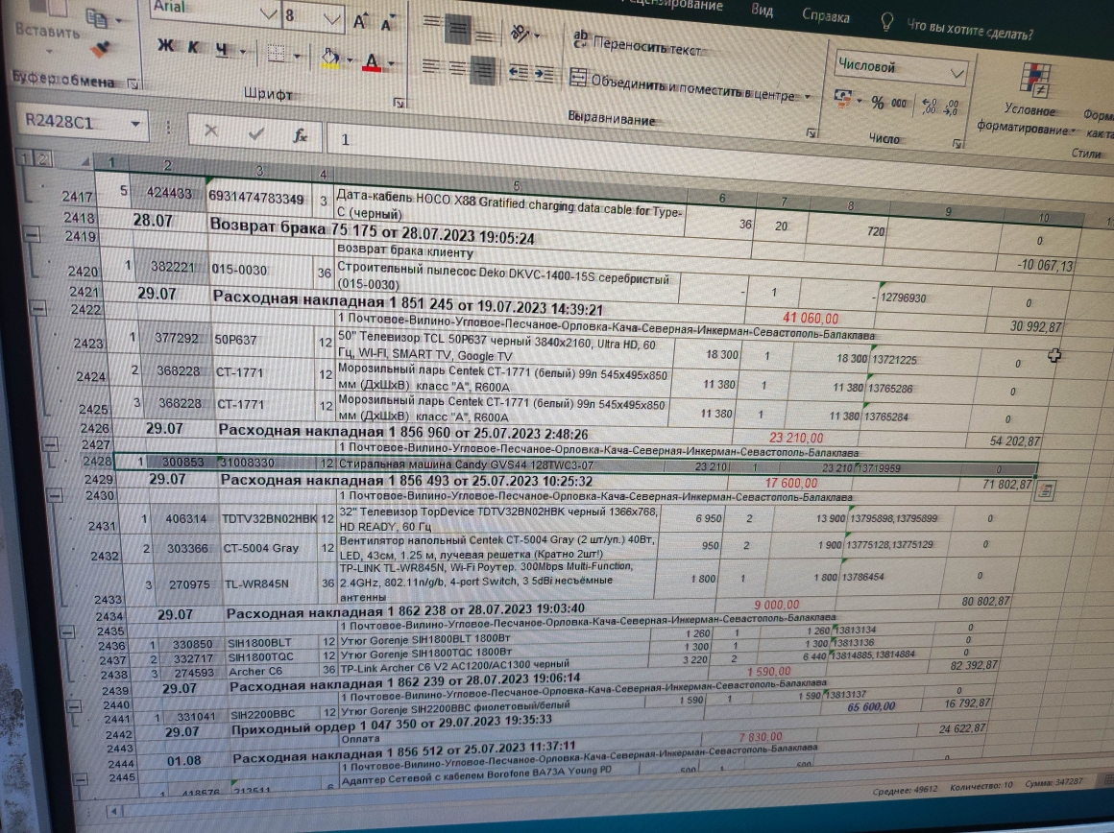Increase the number of decimal places

coord(930,107)
